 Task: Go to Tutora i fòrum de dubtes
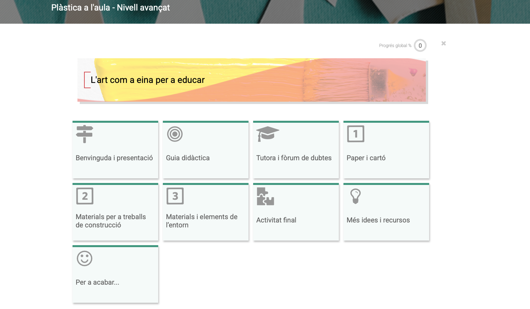294,158
